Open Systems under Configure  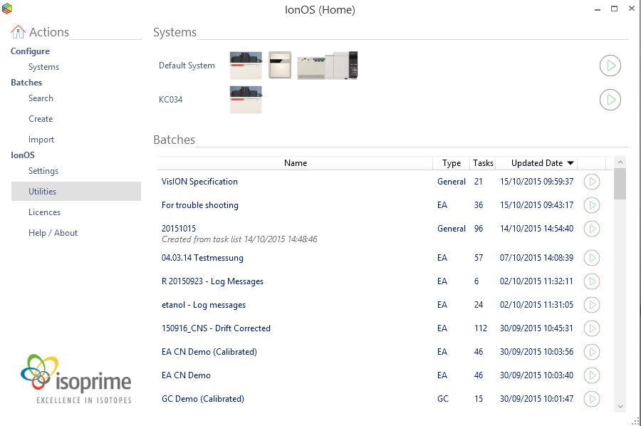tap(43, 67)
